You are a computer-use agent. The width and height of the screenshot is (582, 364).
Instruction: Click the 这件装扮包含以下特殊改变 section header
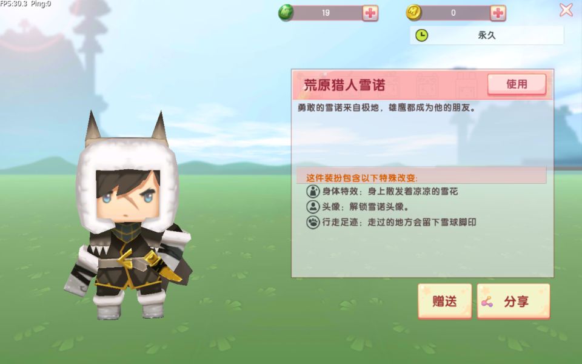click(362, 178)
